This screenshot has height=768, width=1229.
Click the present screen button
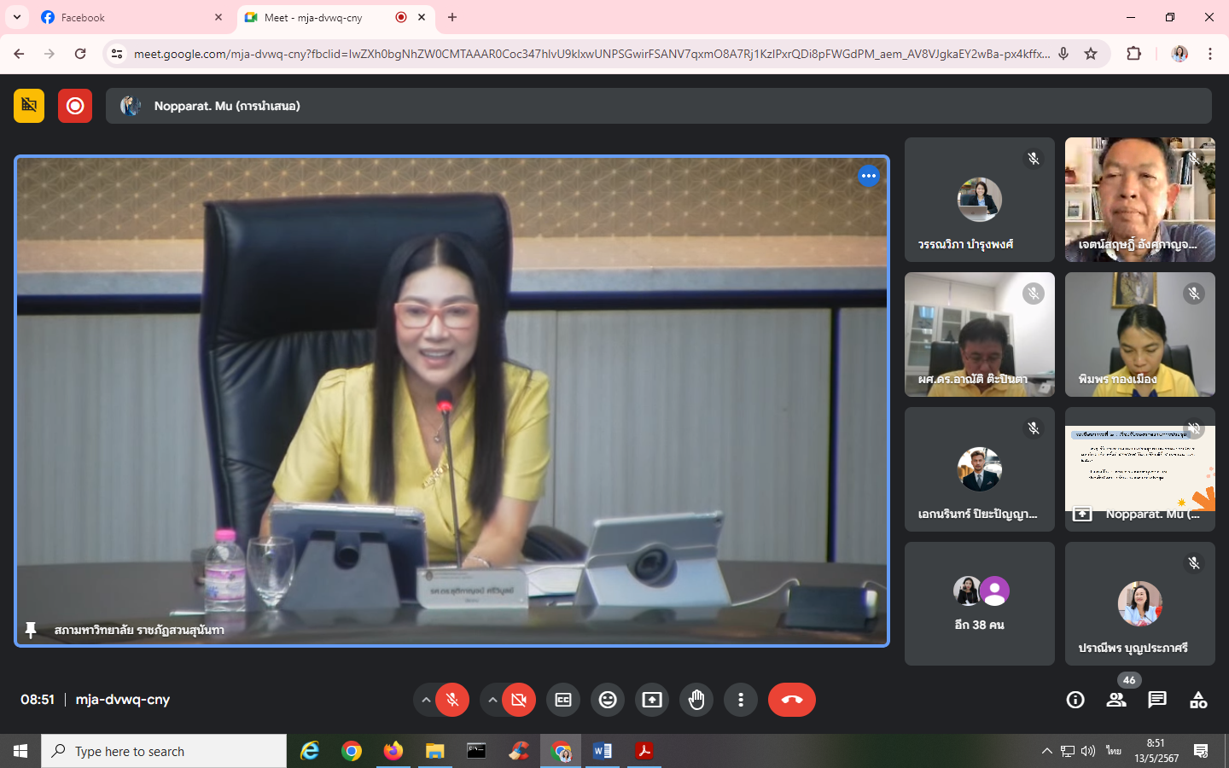652,700
